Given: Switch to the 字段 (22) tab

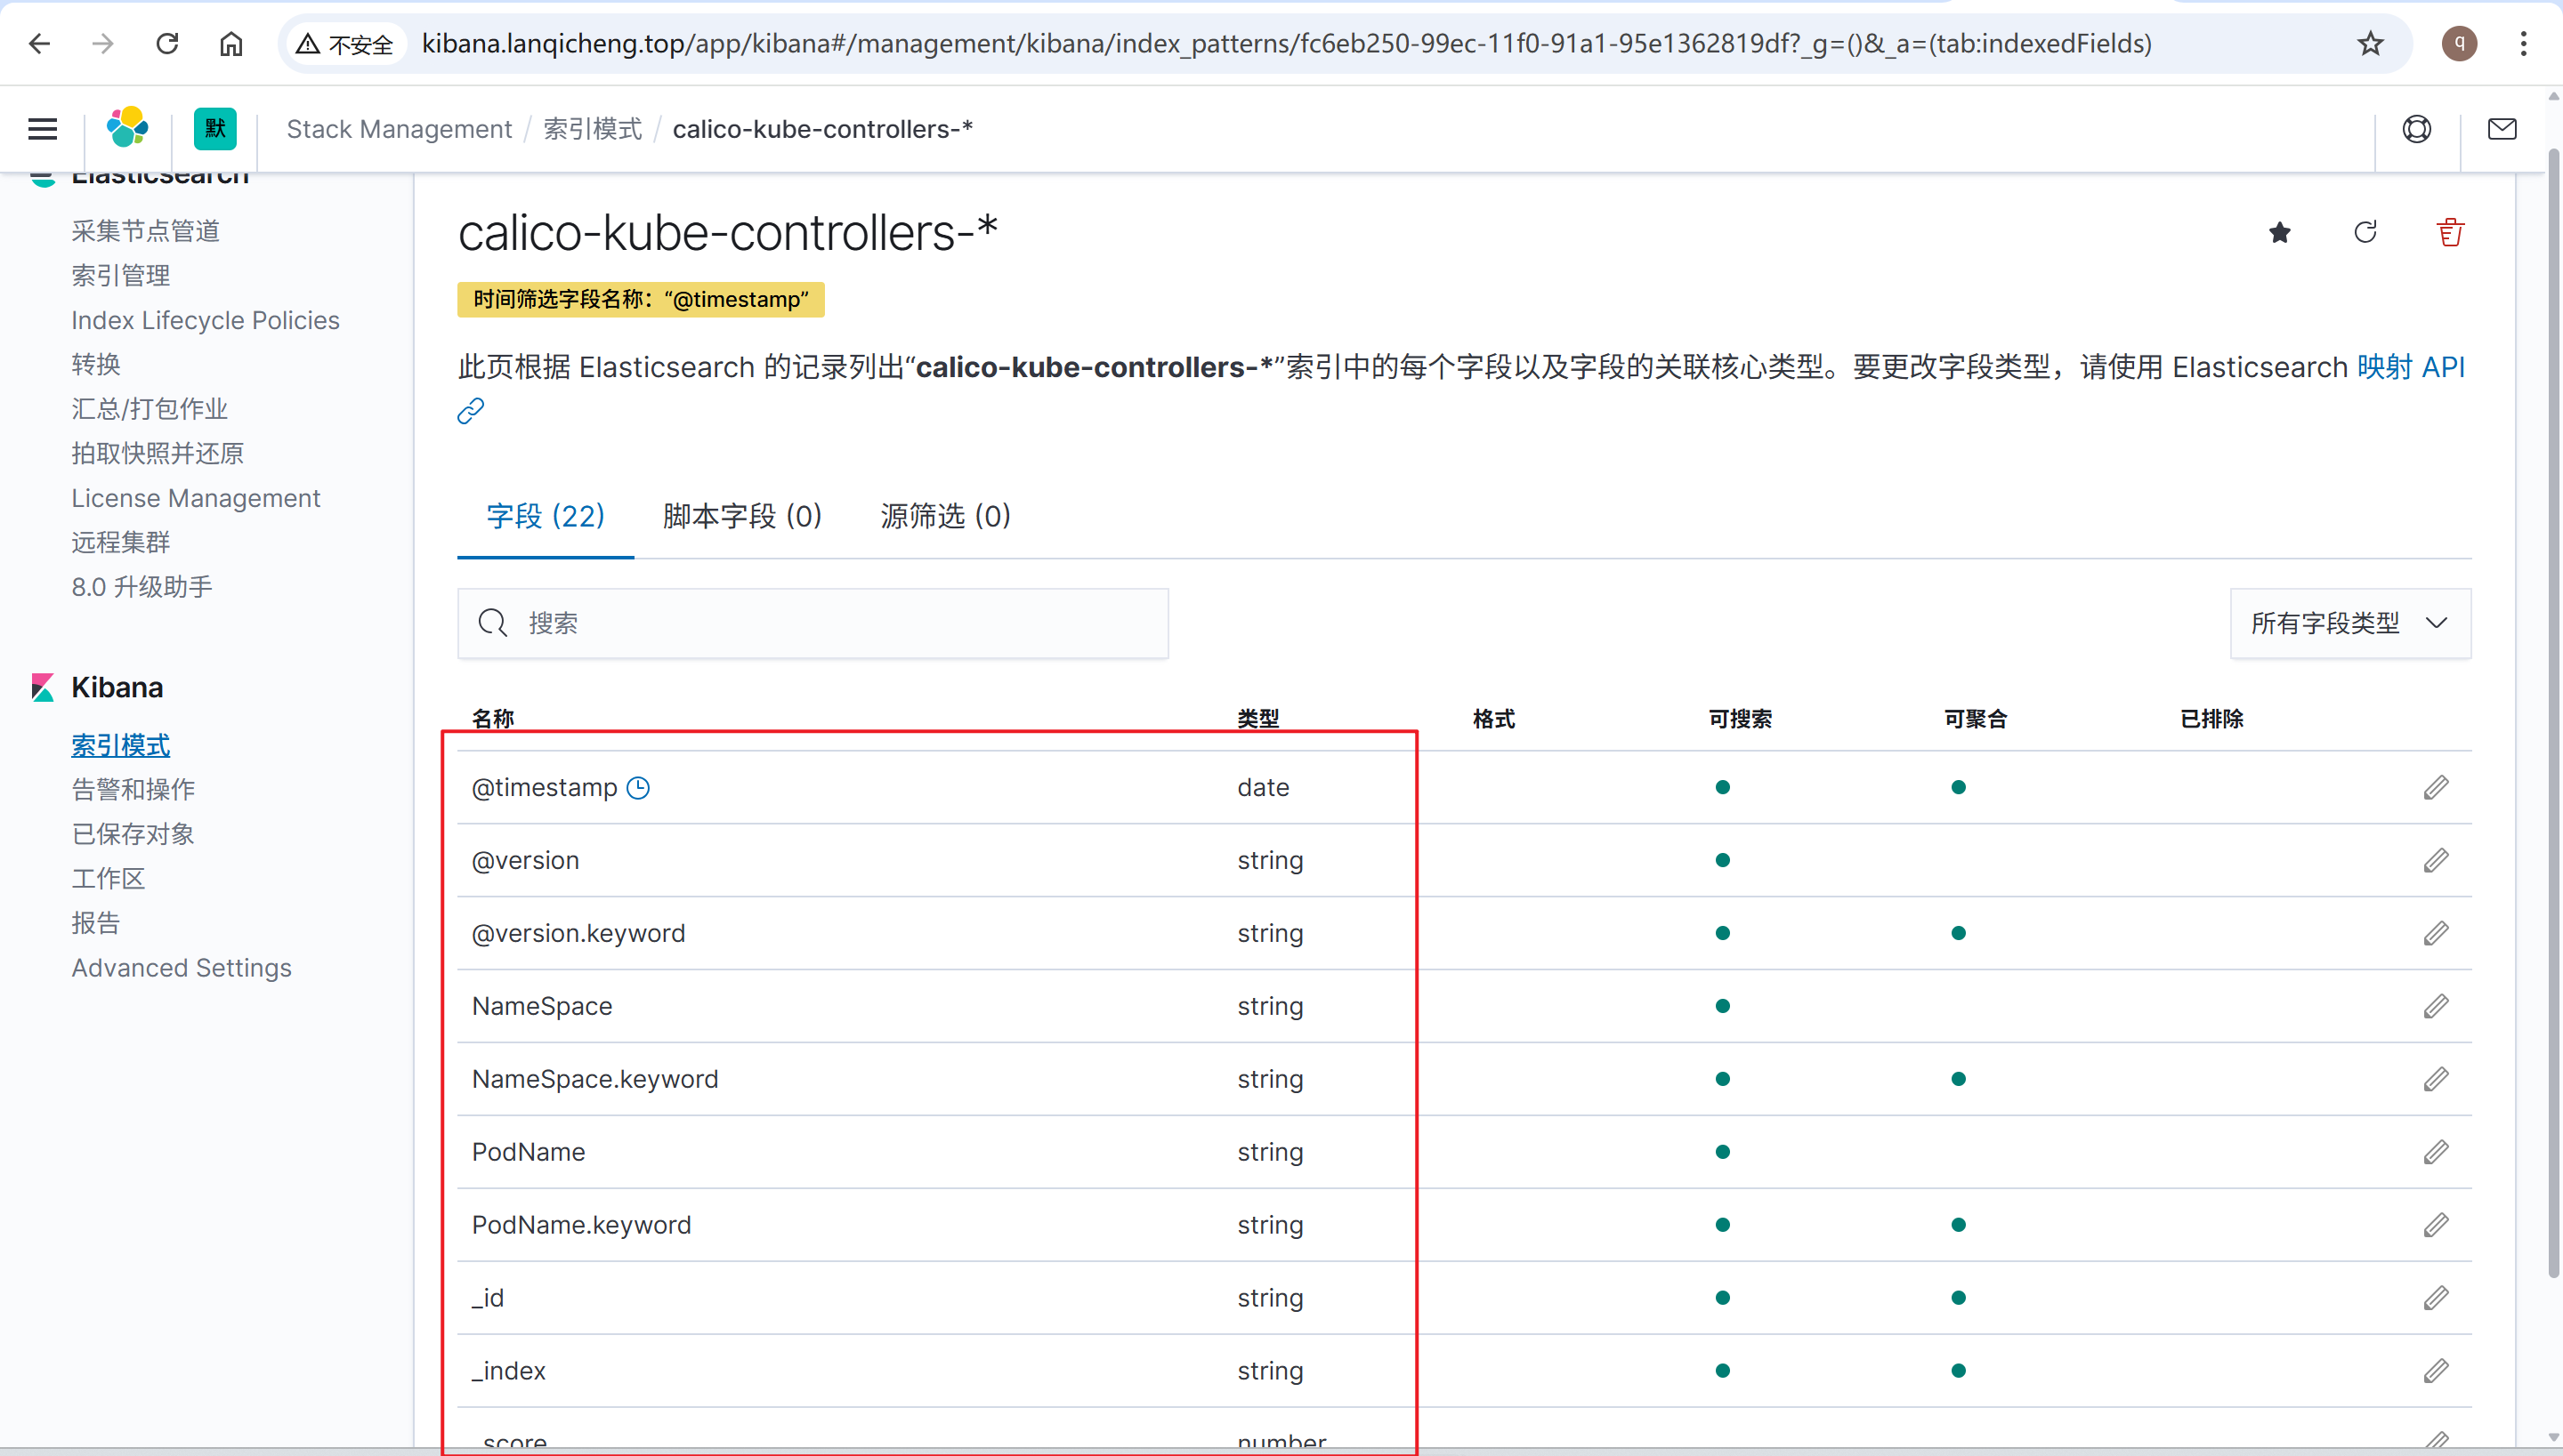Looking at the screenshot, I should pos(546,516).
